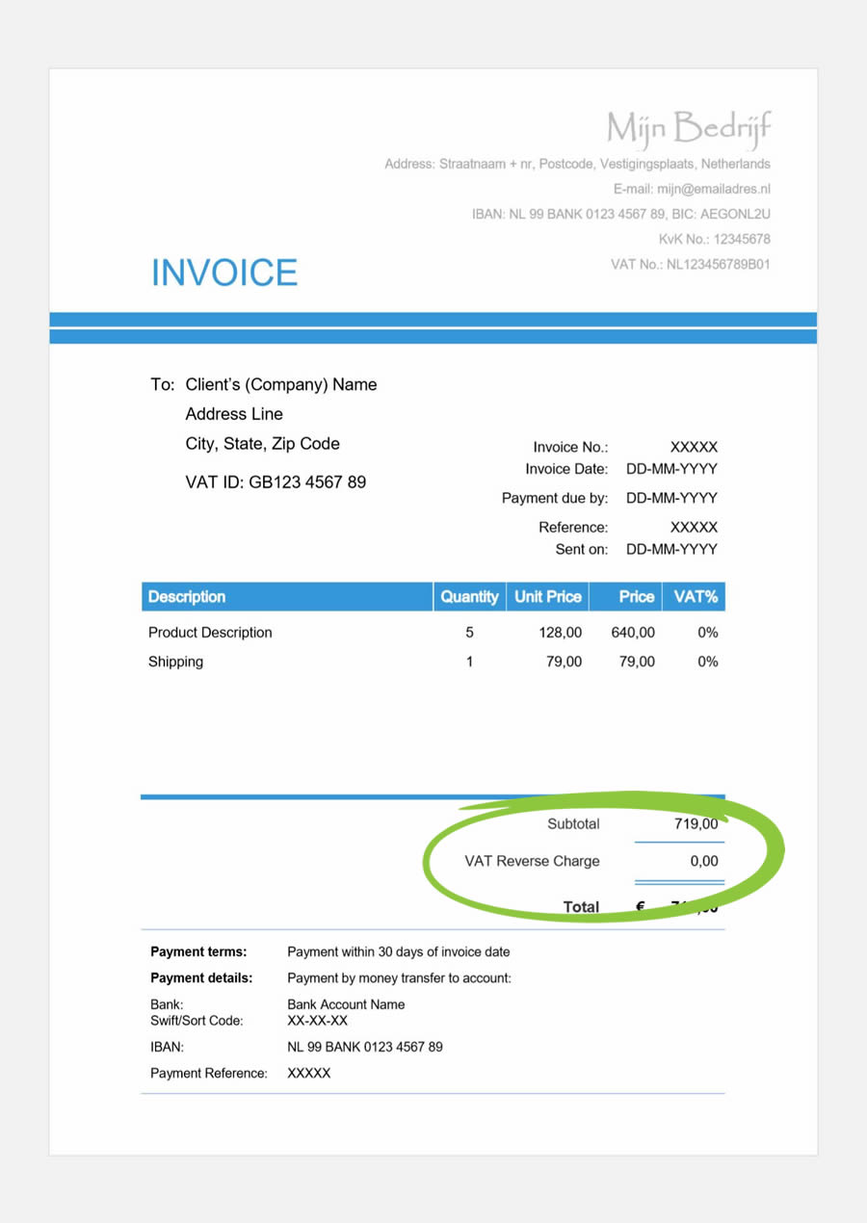Viewport: 867px width, 1223px height.
Task: Select the Unit Price column header
Action: [547, 597]
